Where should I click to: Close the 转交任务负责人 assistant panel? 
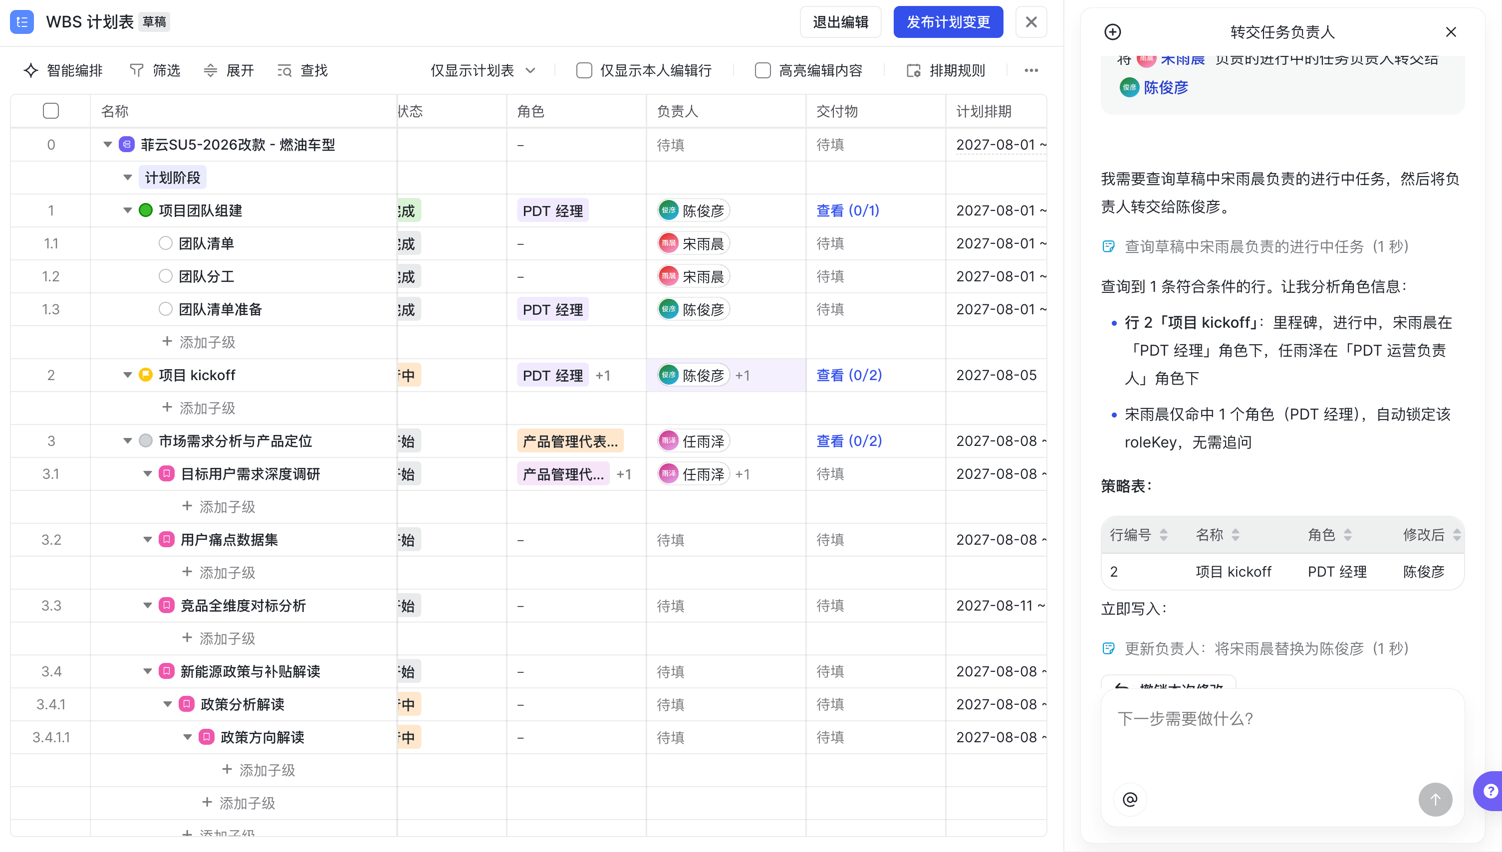(x=1451, y=32)
